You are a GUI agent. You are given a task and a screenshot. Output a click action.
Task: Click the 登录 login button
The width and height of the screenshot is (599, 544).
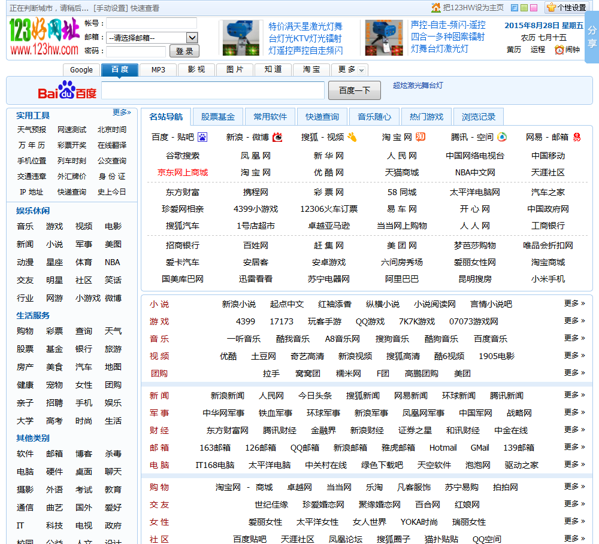[x=184, y=51]
